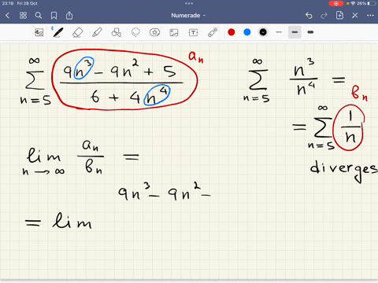378x283 pixels.
Task: Open the Numerade document title dropdown
Action: coord(188,16)
